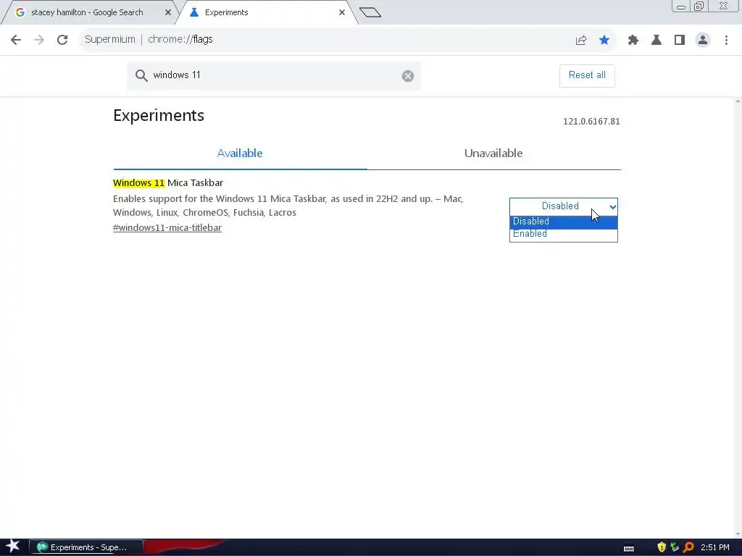Choose Enabled in the open dropdown list

click(x=564, y=234)
